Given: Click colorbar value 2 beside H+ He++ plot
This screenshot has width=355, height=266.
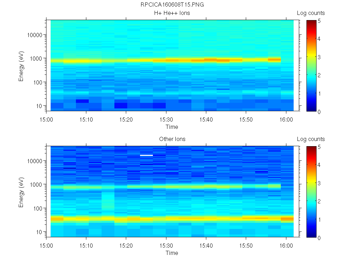Looking at the screenshot, I should click(319, 75).
